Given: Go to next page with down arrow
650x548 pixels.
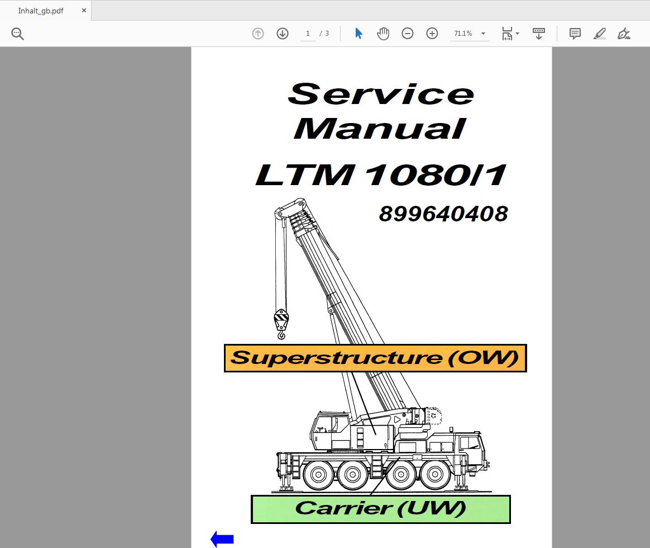Looking at the screenshot, I should tap(283, 34).
